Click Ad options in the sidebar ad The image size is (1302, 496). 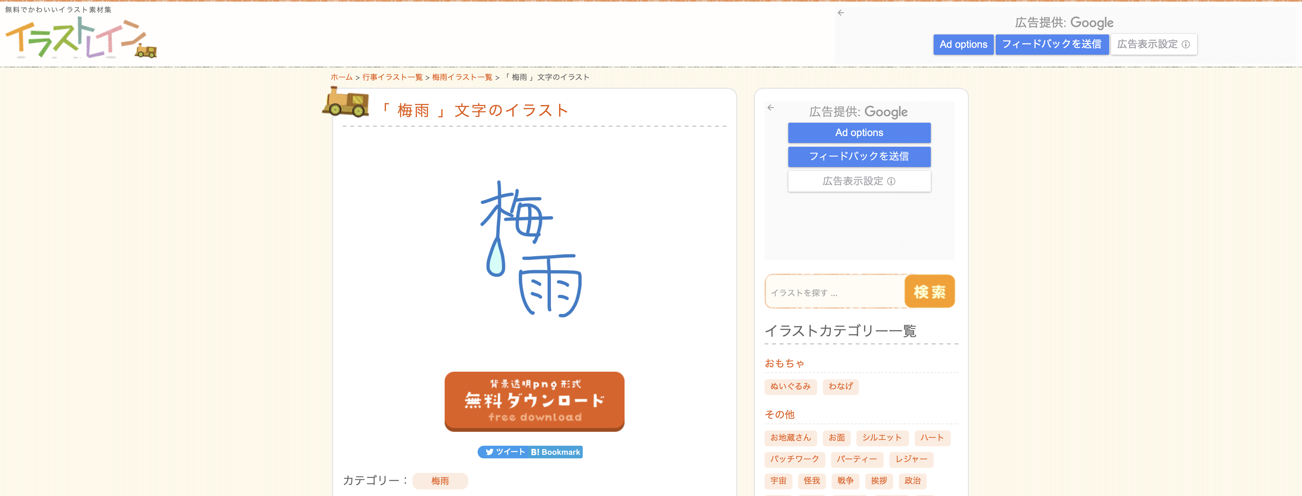point(859,133)
